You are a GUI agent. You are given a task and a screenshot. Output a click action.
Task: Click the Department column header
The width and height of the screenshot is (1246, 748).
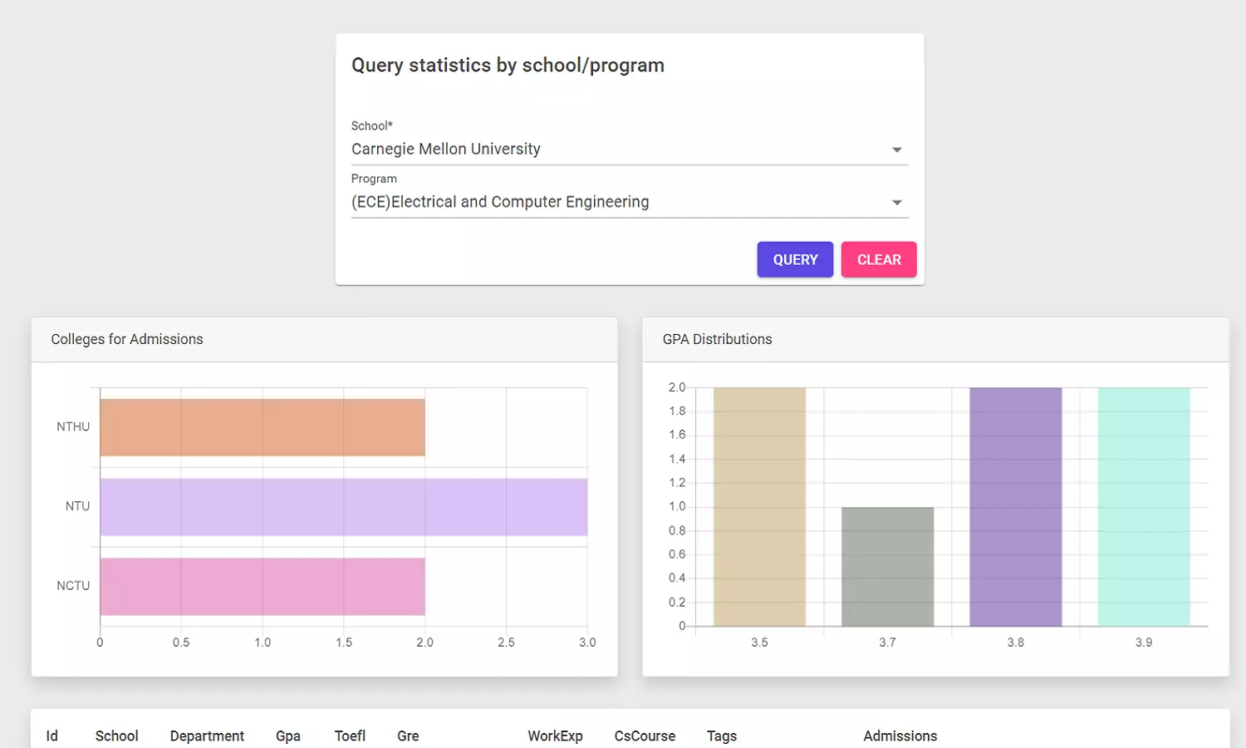click(207, 736)
